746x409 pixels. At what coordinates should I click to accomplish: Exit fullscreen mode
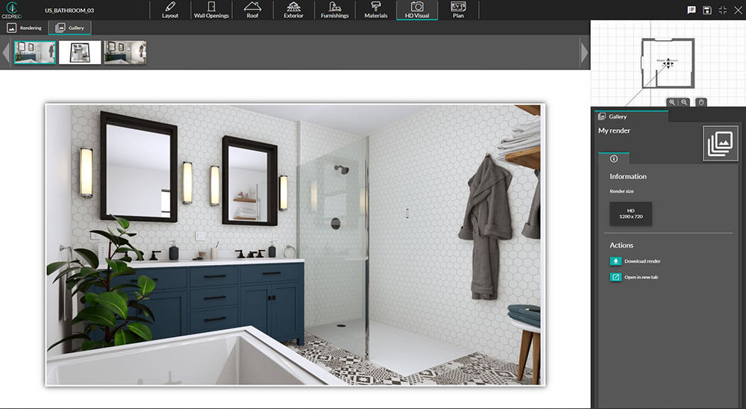click(x=723, y=10)
